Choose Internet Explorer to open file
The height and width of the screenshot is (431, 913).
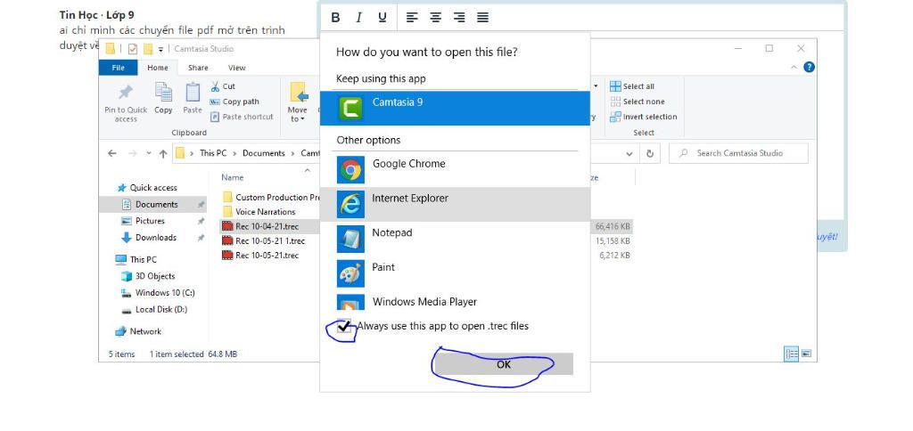tap(455, 204)
